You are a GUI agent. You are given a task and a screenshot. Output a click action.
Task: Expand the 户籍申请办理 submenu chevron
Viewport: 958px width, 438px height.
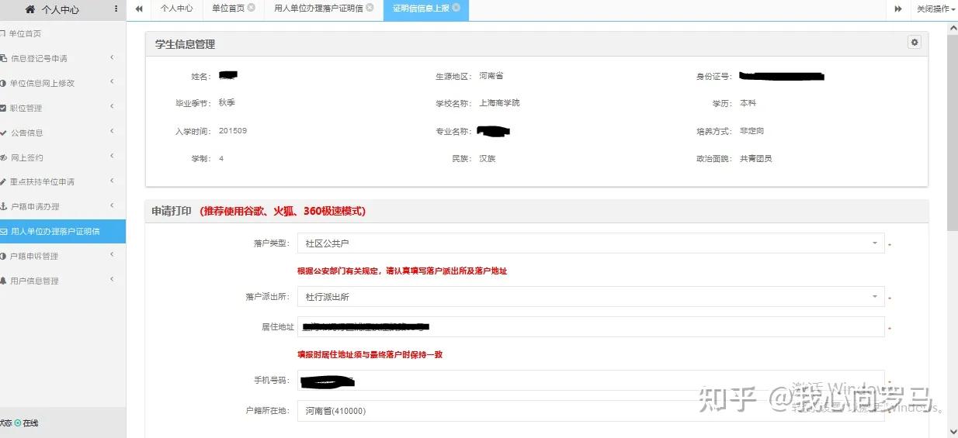[113, 205]
